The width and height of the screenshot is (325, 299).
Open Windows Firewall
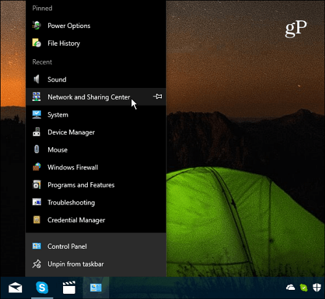[x=96, y=167]
